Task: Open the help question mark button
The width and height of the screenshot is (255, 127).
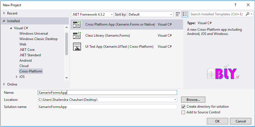Action: 235,5
